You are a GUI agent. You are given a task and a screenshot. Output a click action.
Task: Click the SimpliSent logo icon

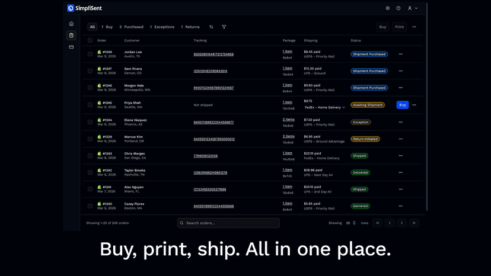click(x=71, y=8)
